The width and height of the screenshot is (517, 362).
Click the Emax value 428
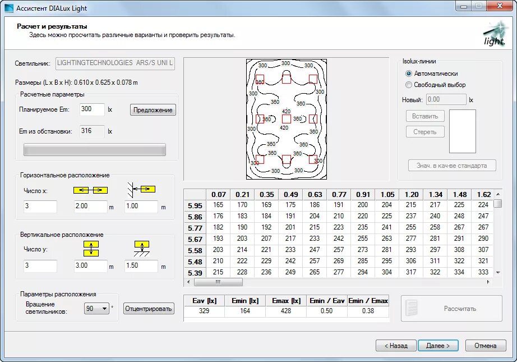pyautogui.click(x=286, y=311)
